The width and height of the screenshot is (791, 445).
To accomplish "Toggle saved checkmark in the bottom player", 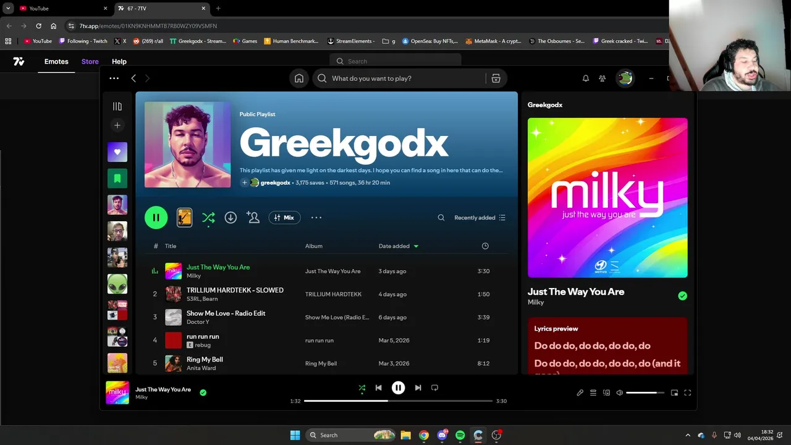I will (203, 392).
